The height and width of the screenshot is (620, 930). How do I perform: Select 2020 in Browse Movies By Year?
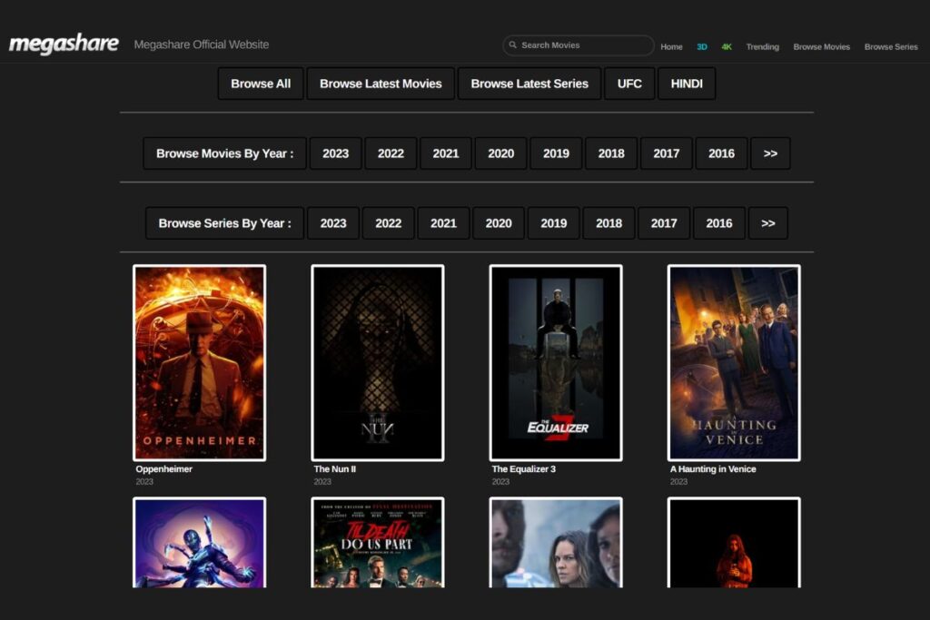click(501, 153)
